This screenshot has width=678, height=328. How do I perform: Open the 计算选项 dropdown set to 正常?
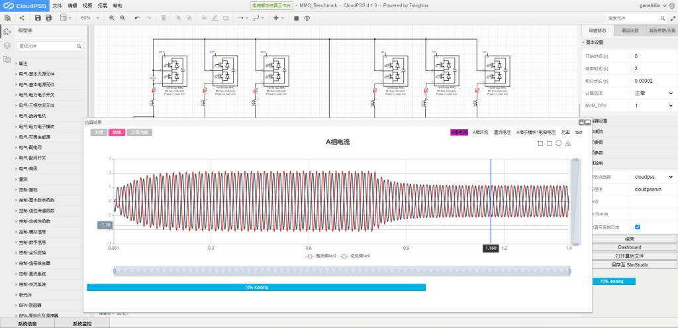coord(654,93)
